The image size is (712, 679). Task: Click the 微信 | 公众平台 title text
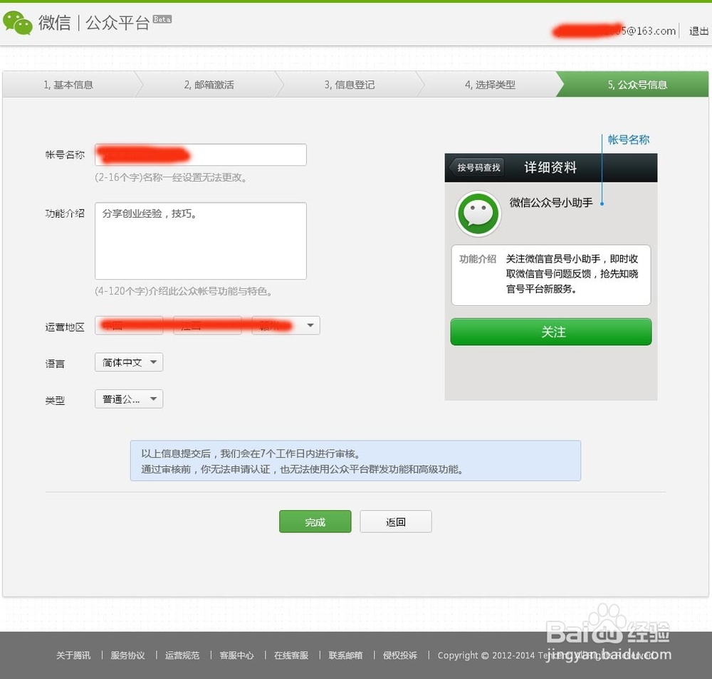[x=94, y=23]
